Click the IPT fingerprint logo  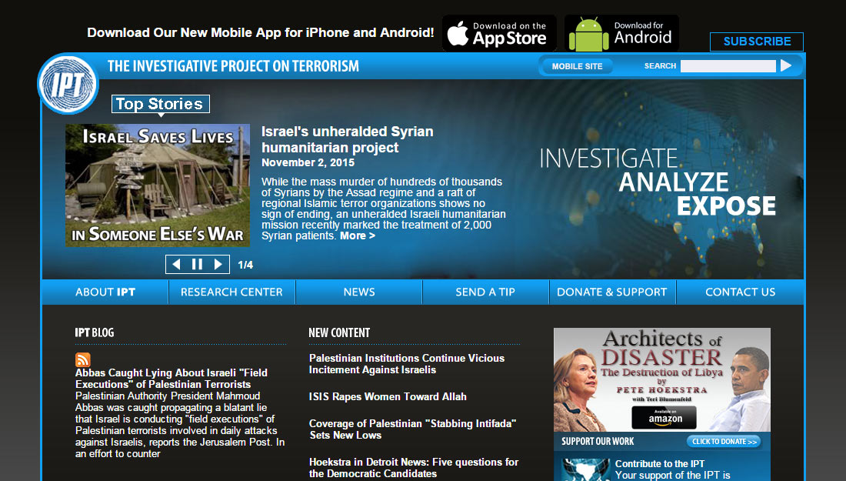pyautogui.click(x=68, y=85)
